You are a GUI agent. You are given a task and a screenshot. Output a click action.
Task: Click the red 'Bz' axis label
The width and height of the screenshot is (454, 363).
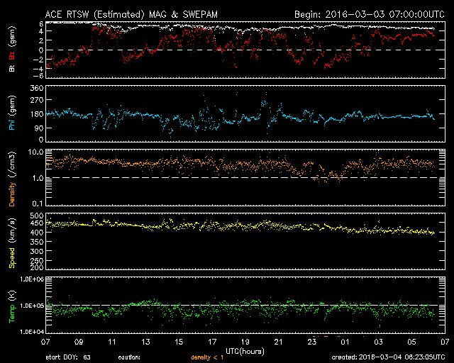click(x=12, y=56)
